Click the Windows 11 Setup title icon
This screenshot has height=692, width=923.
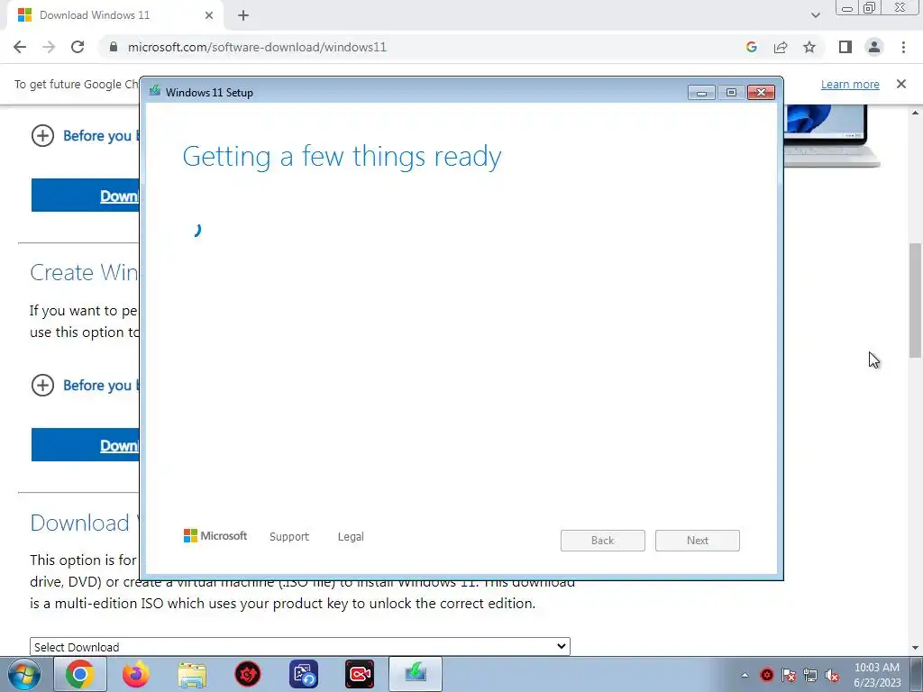[155, 91]
